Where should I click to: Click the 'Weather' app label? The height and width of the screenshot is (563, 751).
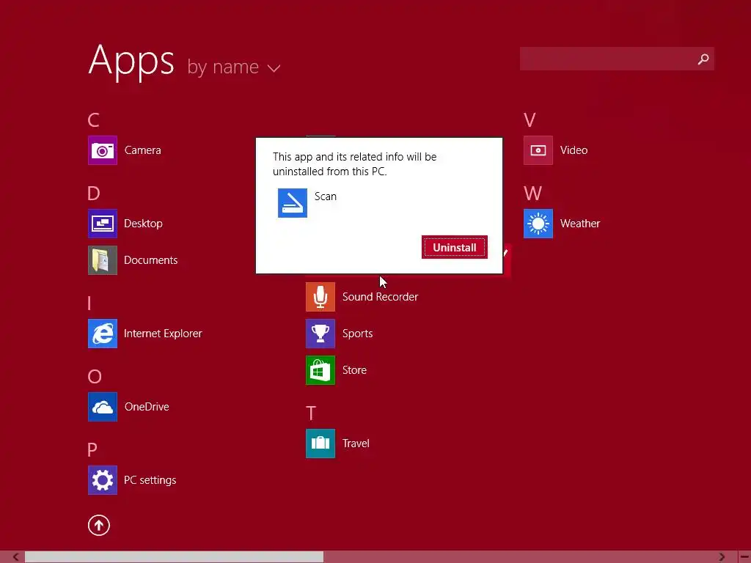click(580, 224)
